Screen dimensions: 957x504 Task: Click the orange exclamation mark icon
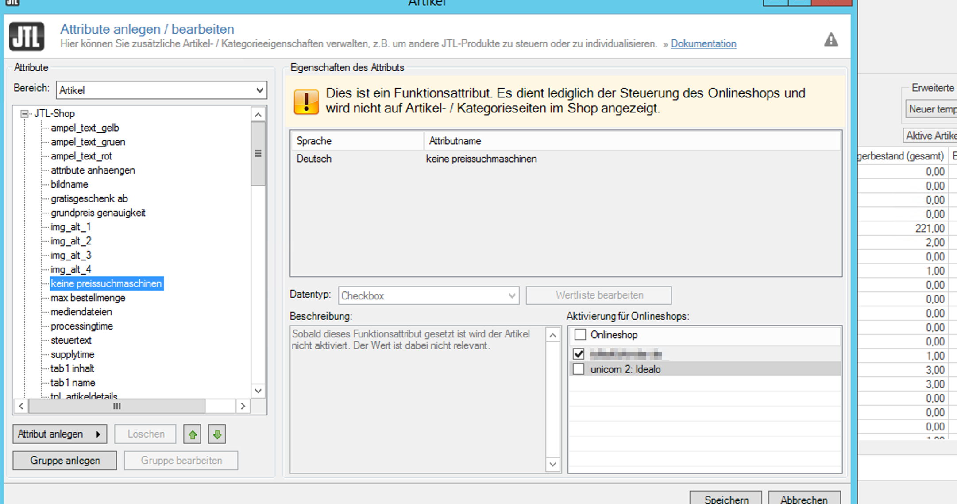[x=306, y=102]
